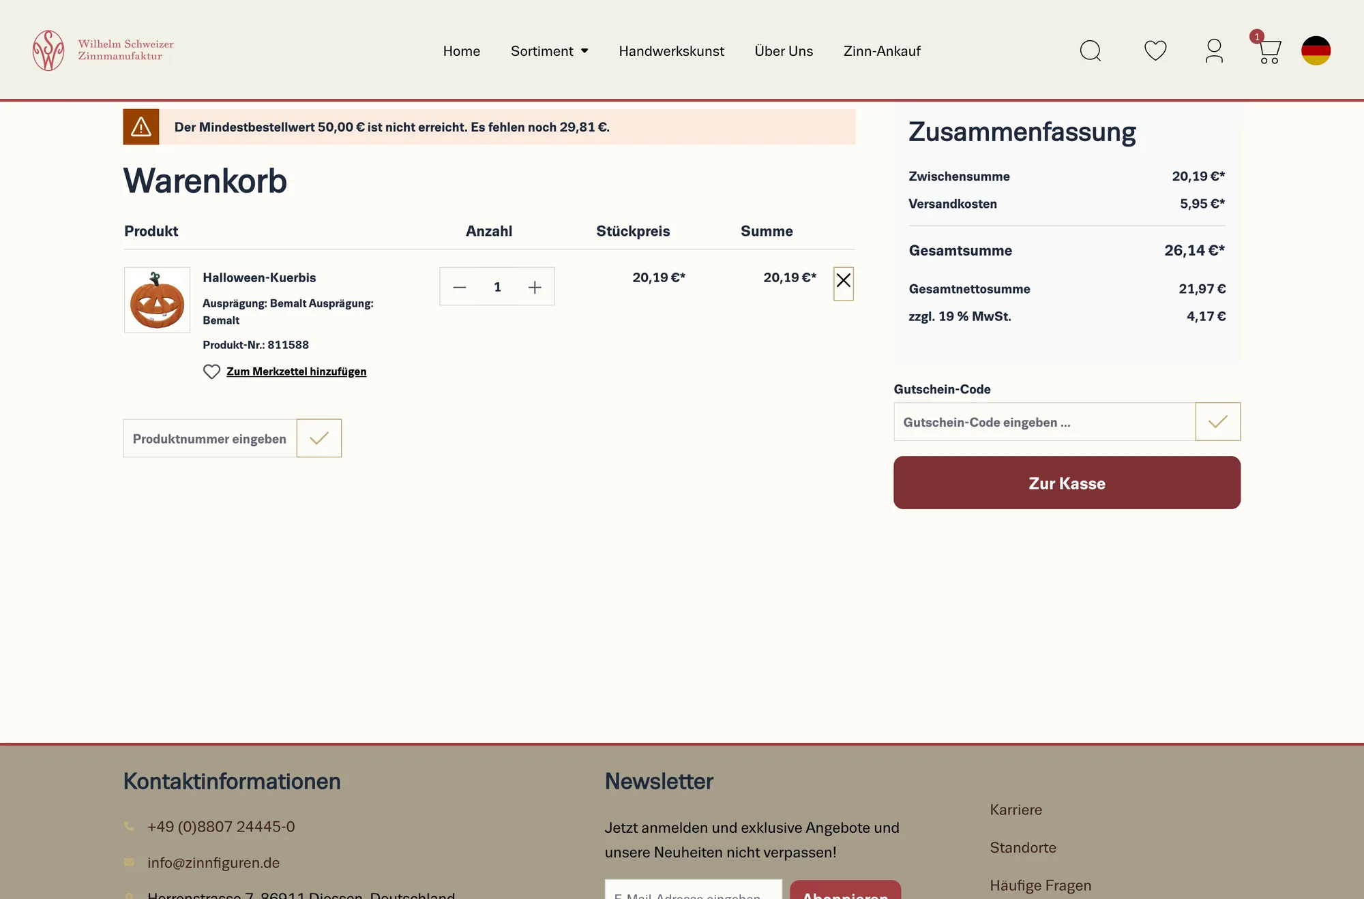The image size is (1364, 899).
Task: Open the Handwerkskunst menu item
Action: (x=672, y=51)
